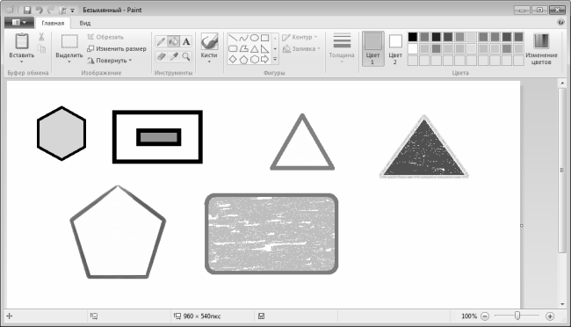Screen dimensions: 571x327
Task: Pick the black color swatch
Action: pos(413,37)
